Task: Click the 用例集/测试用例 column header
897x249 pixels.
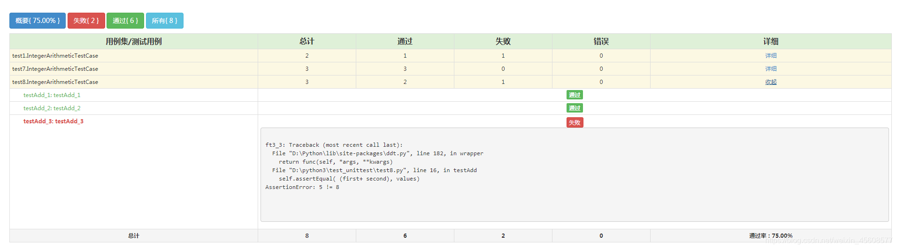Action: click(133, 41)
